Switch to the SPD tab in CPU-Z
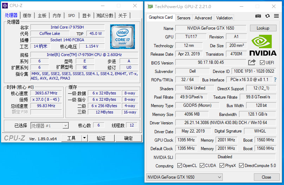This screenshot has height=185, width=284. pyautogui.click(x=72, y=16)
